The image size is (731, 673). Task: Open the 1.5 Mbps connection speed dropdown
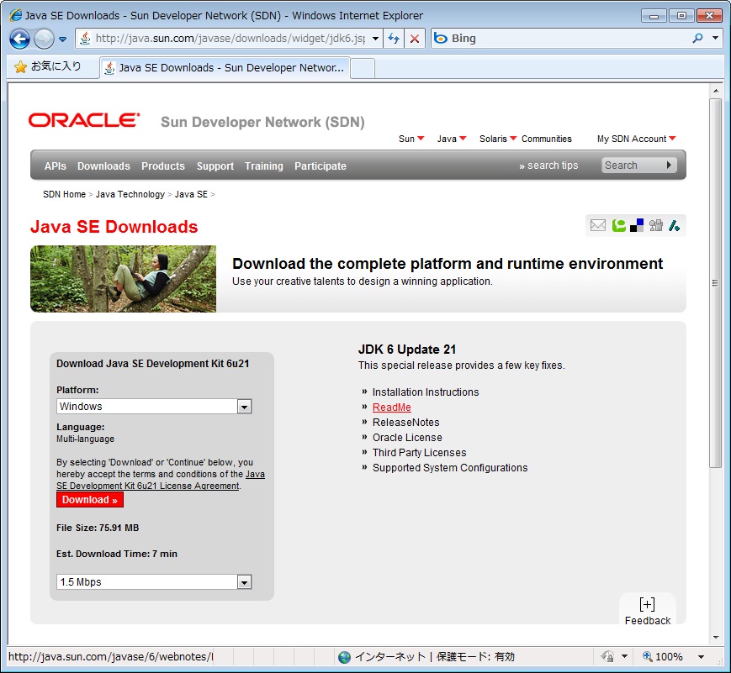pos(154,581)
